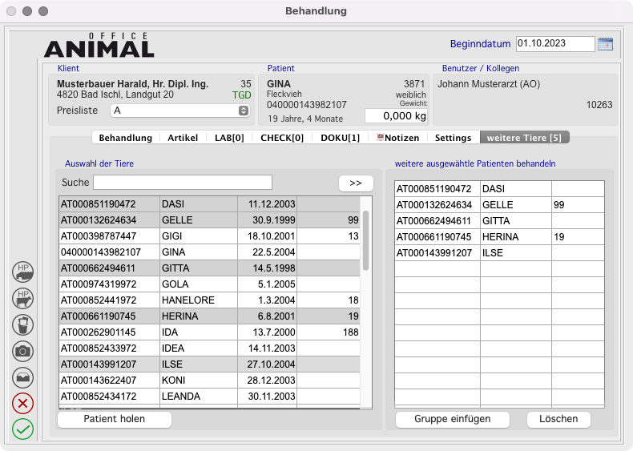Click the Patient holen button
The image size is (633, 451).
pyautogui.click(x=115, y=420)
